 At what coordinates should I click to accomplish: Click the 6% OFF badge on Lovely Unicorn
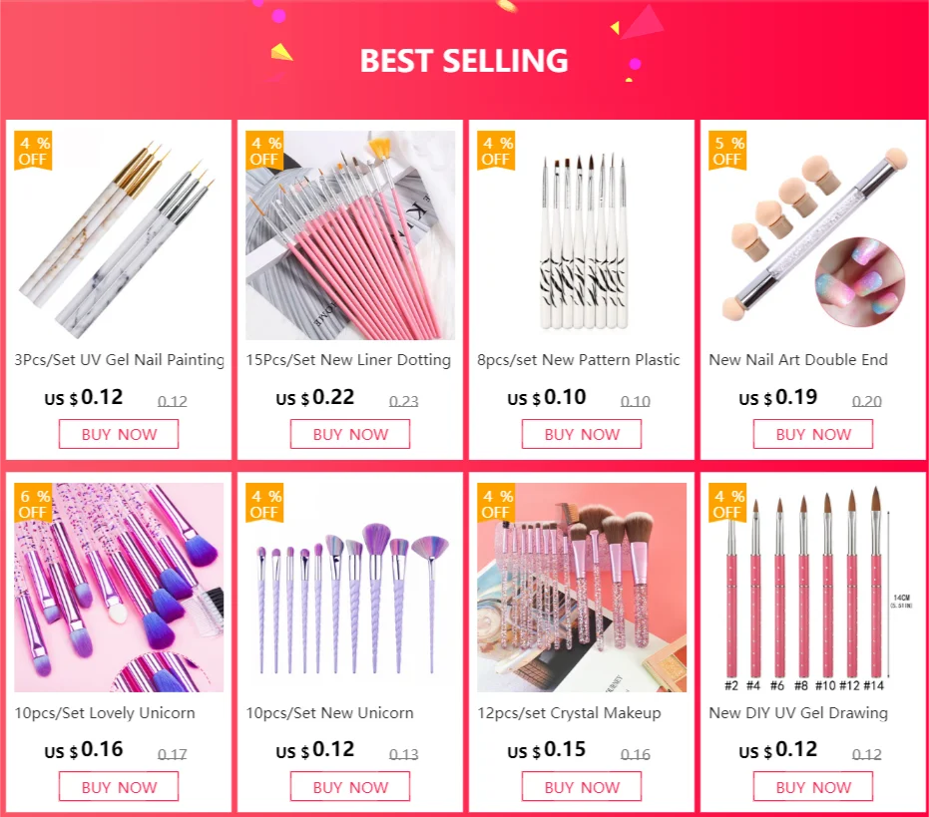point(33,504)
